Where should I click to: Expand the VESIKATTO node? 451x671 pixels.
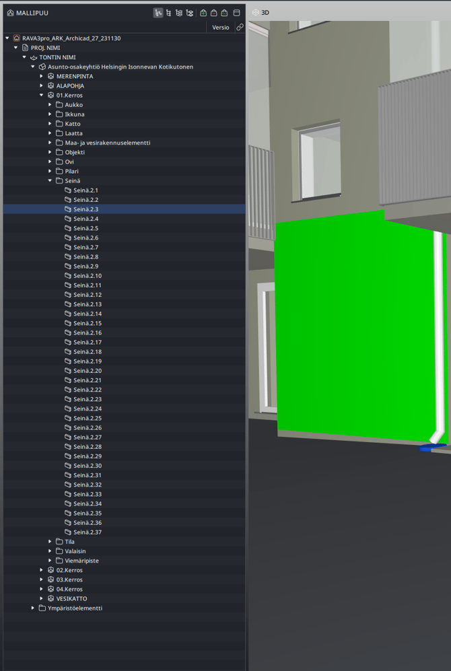pyautogui.click(x=42, y=599)
